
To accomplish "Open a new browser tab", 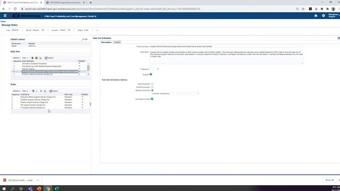I will (91, 3).
